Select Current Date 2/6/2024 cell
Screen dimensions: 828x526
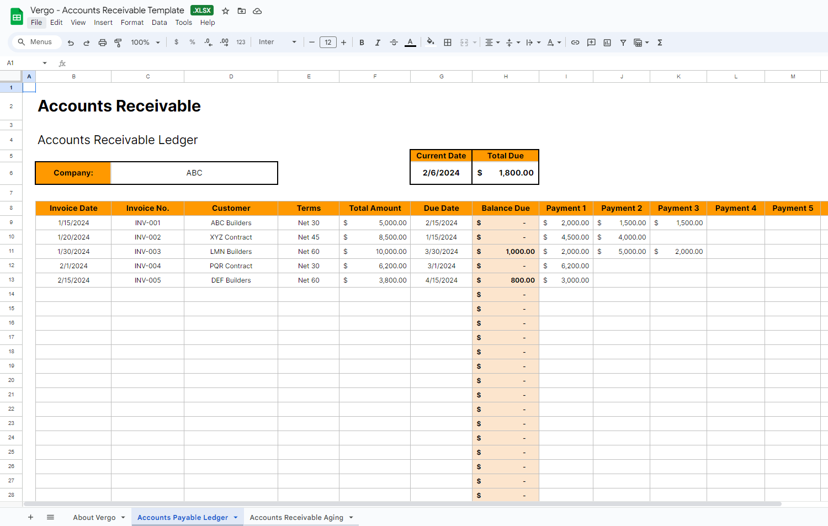[x=441, y=173]
